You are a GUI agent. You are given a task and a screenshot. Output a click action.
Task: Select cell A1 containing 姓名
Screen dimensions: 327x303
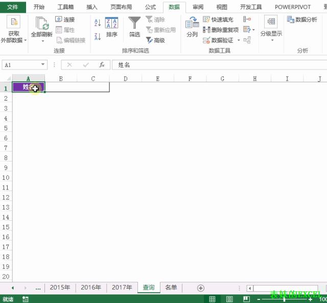(x=29, y=87)
